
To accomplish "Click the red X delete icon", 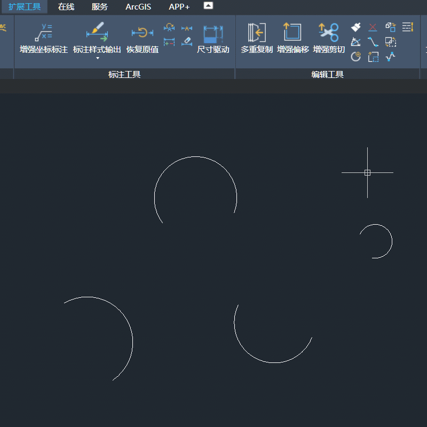I will click(373, 27).
